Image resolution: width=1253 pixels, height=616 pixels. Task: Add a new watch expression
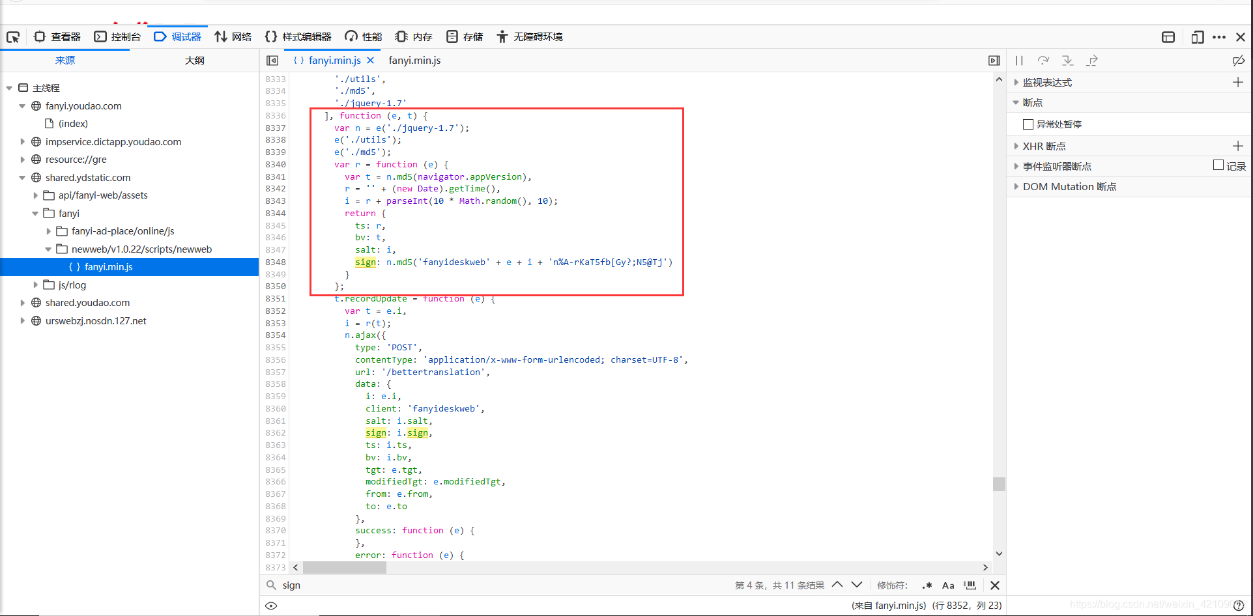(1238, 82)
